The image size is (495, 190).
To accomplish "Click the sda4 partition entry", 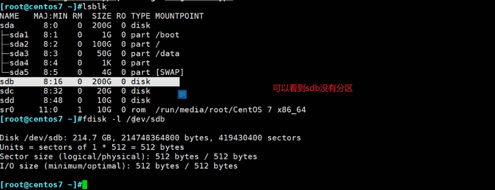I will 19,63.
